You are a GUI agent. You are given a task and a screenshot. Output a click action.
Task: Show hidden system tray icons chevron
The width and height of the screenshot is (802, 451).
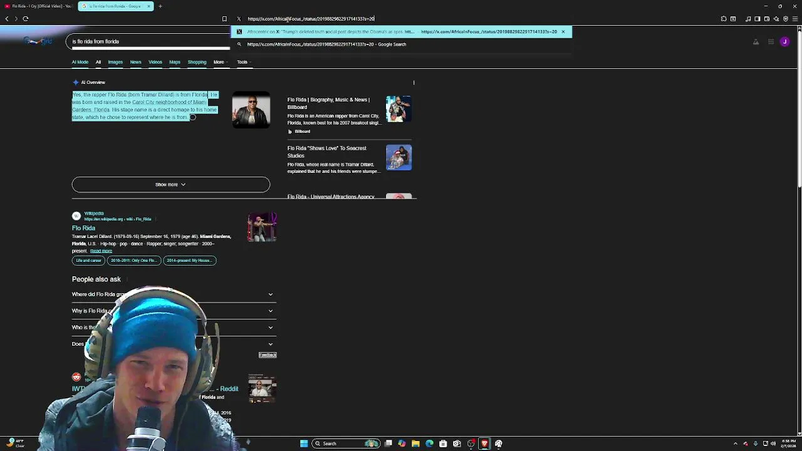point(736,443)
